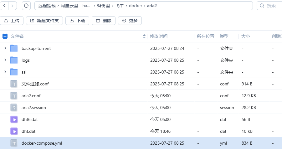Toggle the select-all checkbox in header
The width and height of the screenshot is (282, 149).
[5, 36]
